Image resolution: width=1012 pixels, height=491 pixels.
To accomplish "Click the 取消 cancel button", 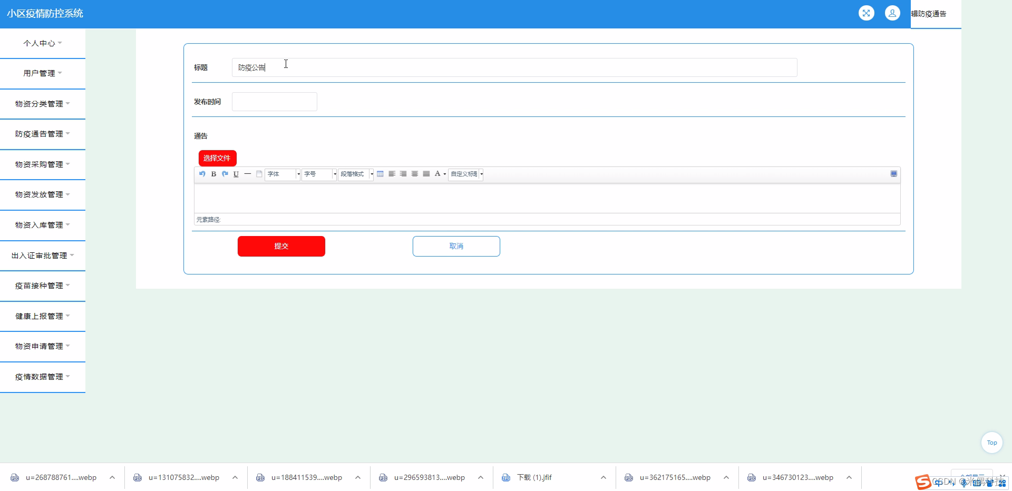I will (x=456, y=246).
